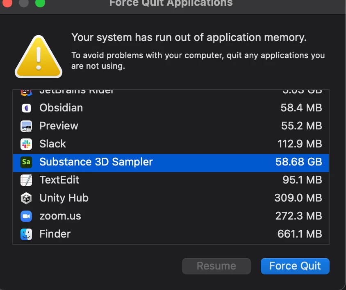Click the green window zoom button

point(40,3)
